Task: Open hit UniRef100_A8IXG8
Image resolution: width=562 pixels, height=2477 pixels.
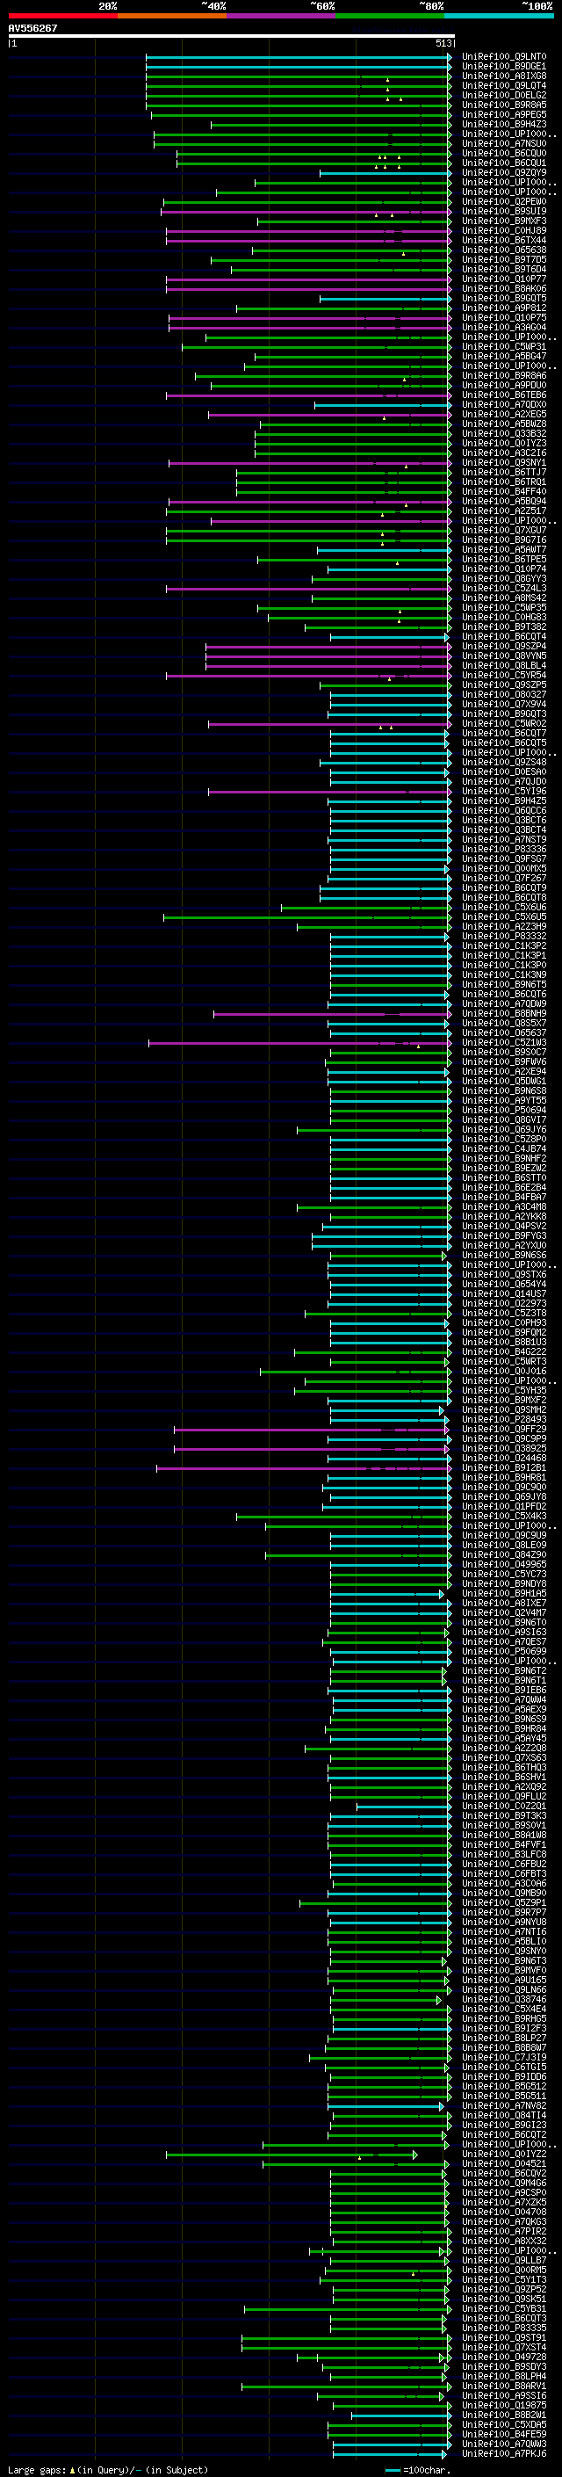Action: coord(504,76)
